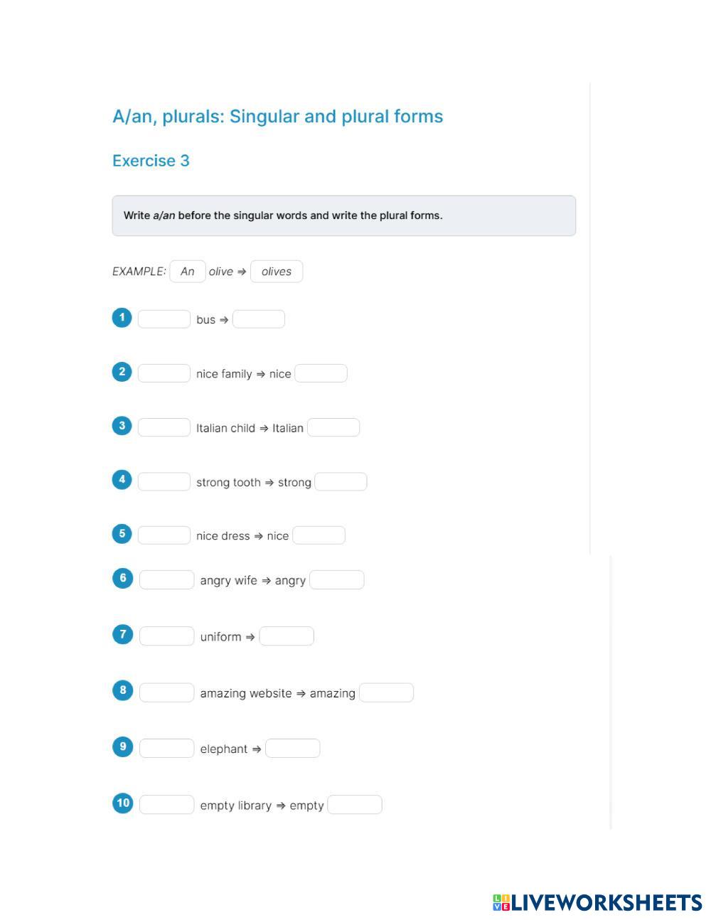Image resolution: width=711 pixels, height=920 pixels.
Task: Click the plural field after 'amazing website ⇒ amazing'
Action: point(387,692)
